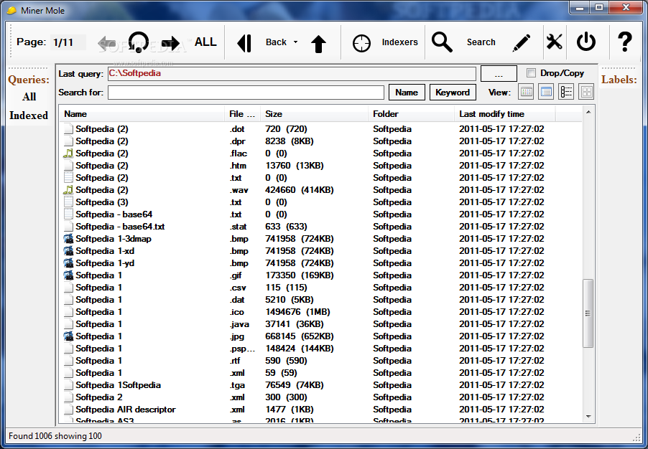Go to the previous page arrow
The width and height of the screenshot is (648, 449).
107,42
